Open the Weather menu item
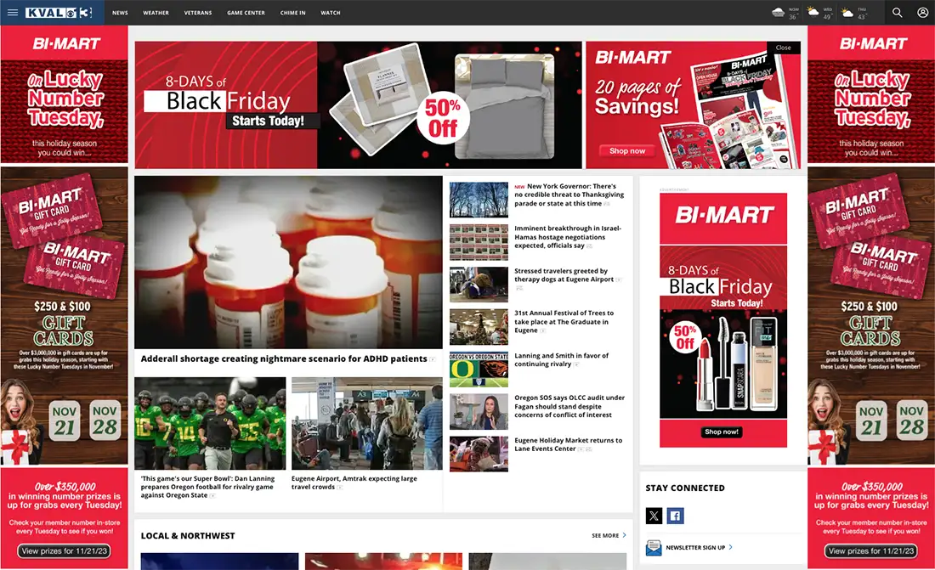The height and width of the screenshot is (570, 935). pos(156,13)
